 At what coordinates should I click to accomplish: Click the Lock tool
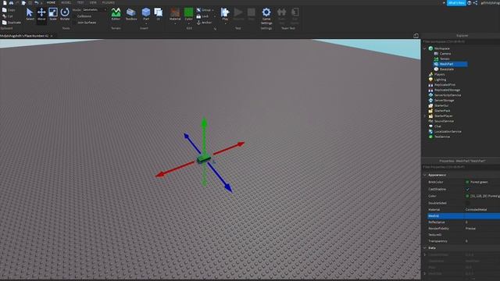[x=202, y=16]
